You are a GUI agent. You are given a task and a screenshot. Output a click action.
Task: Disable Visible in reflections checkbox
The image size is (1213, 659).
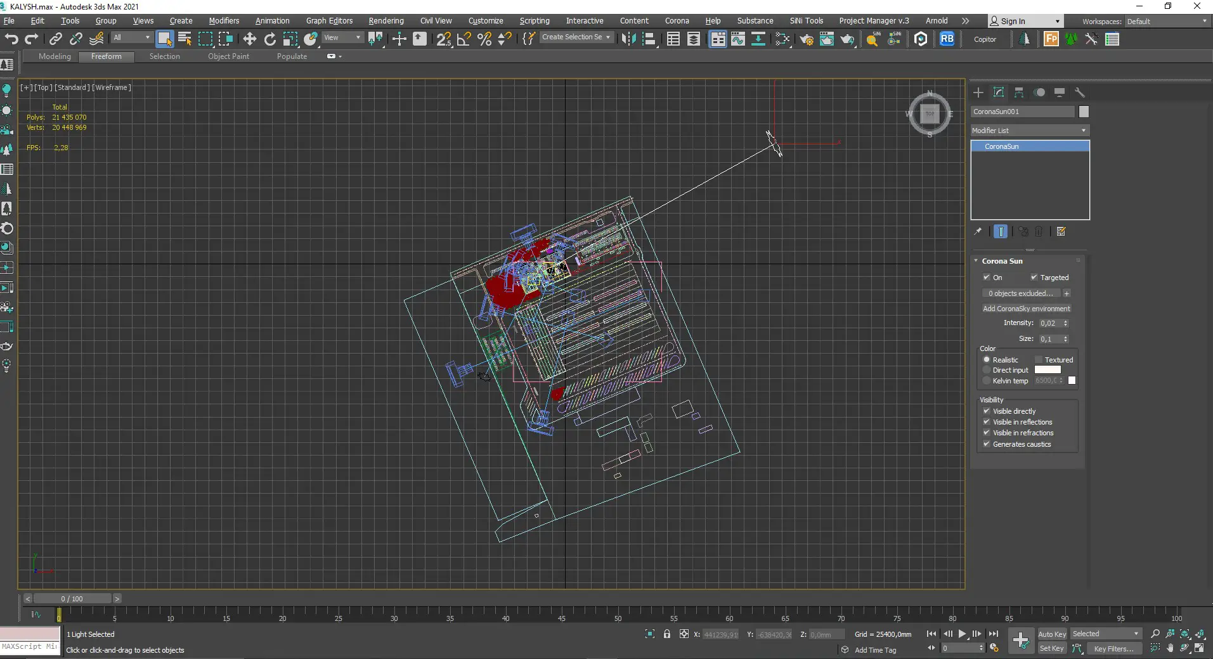(987, 422)
